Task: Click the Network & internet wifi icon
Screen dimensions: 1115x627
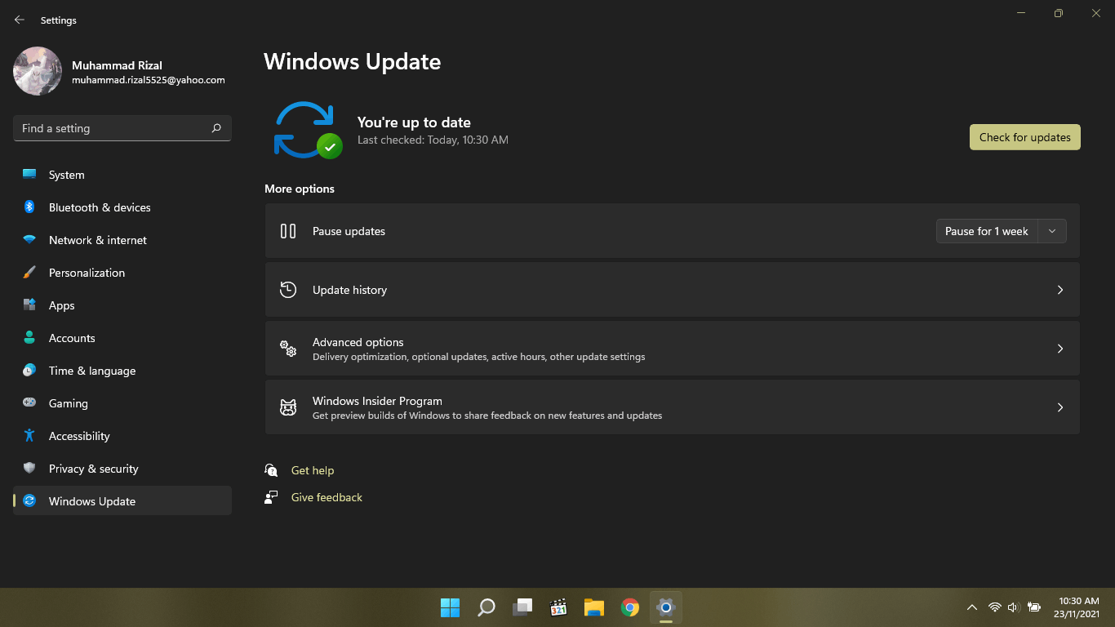Action: point(29,240)
